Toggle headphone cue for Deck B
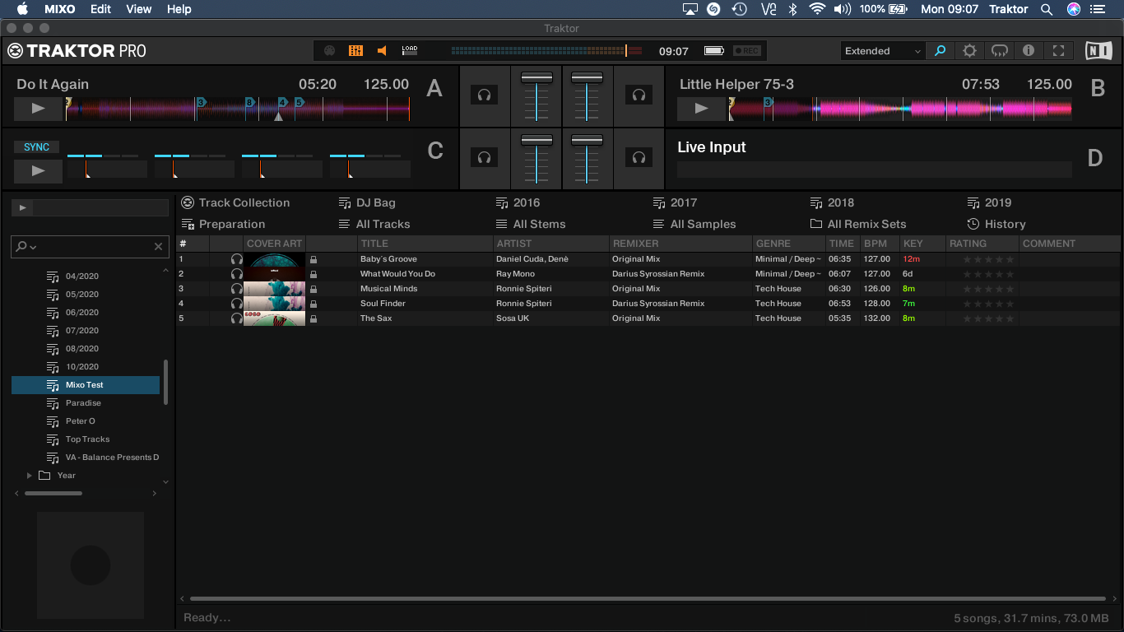This screenshot has width=1124, height=632. pos(639,95)
